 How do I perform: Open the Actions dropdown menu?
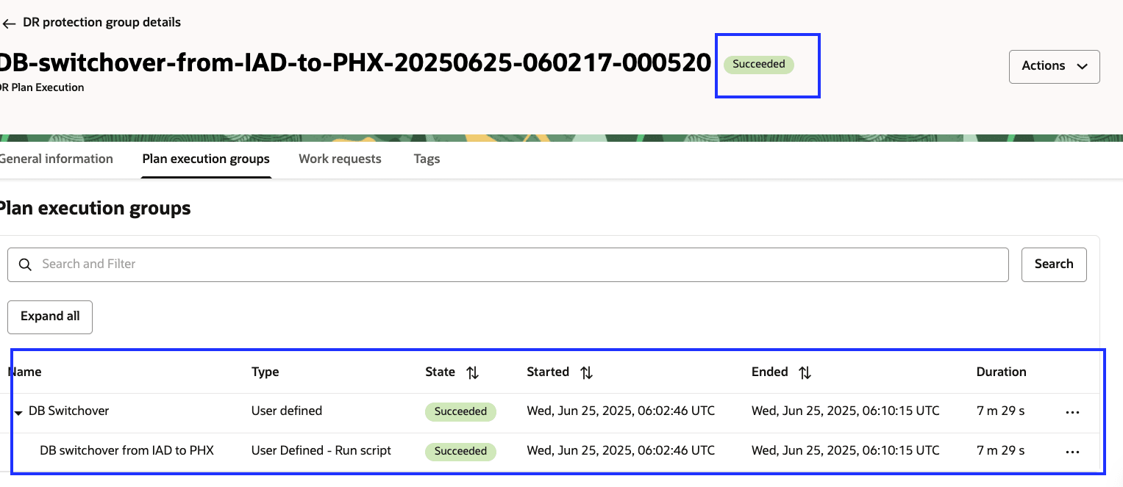click(x=1054, y=66)
